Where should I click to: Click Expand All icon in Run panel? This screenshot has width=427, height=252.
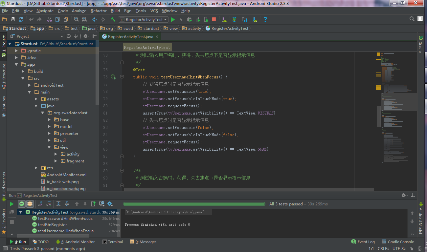[58, 204]
